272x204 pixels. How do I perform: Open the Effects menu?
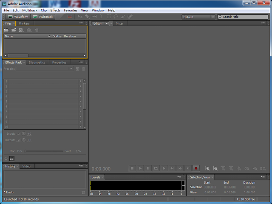[55, 10]
